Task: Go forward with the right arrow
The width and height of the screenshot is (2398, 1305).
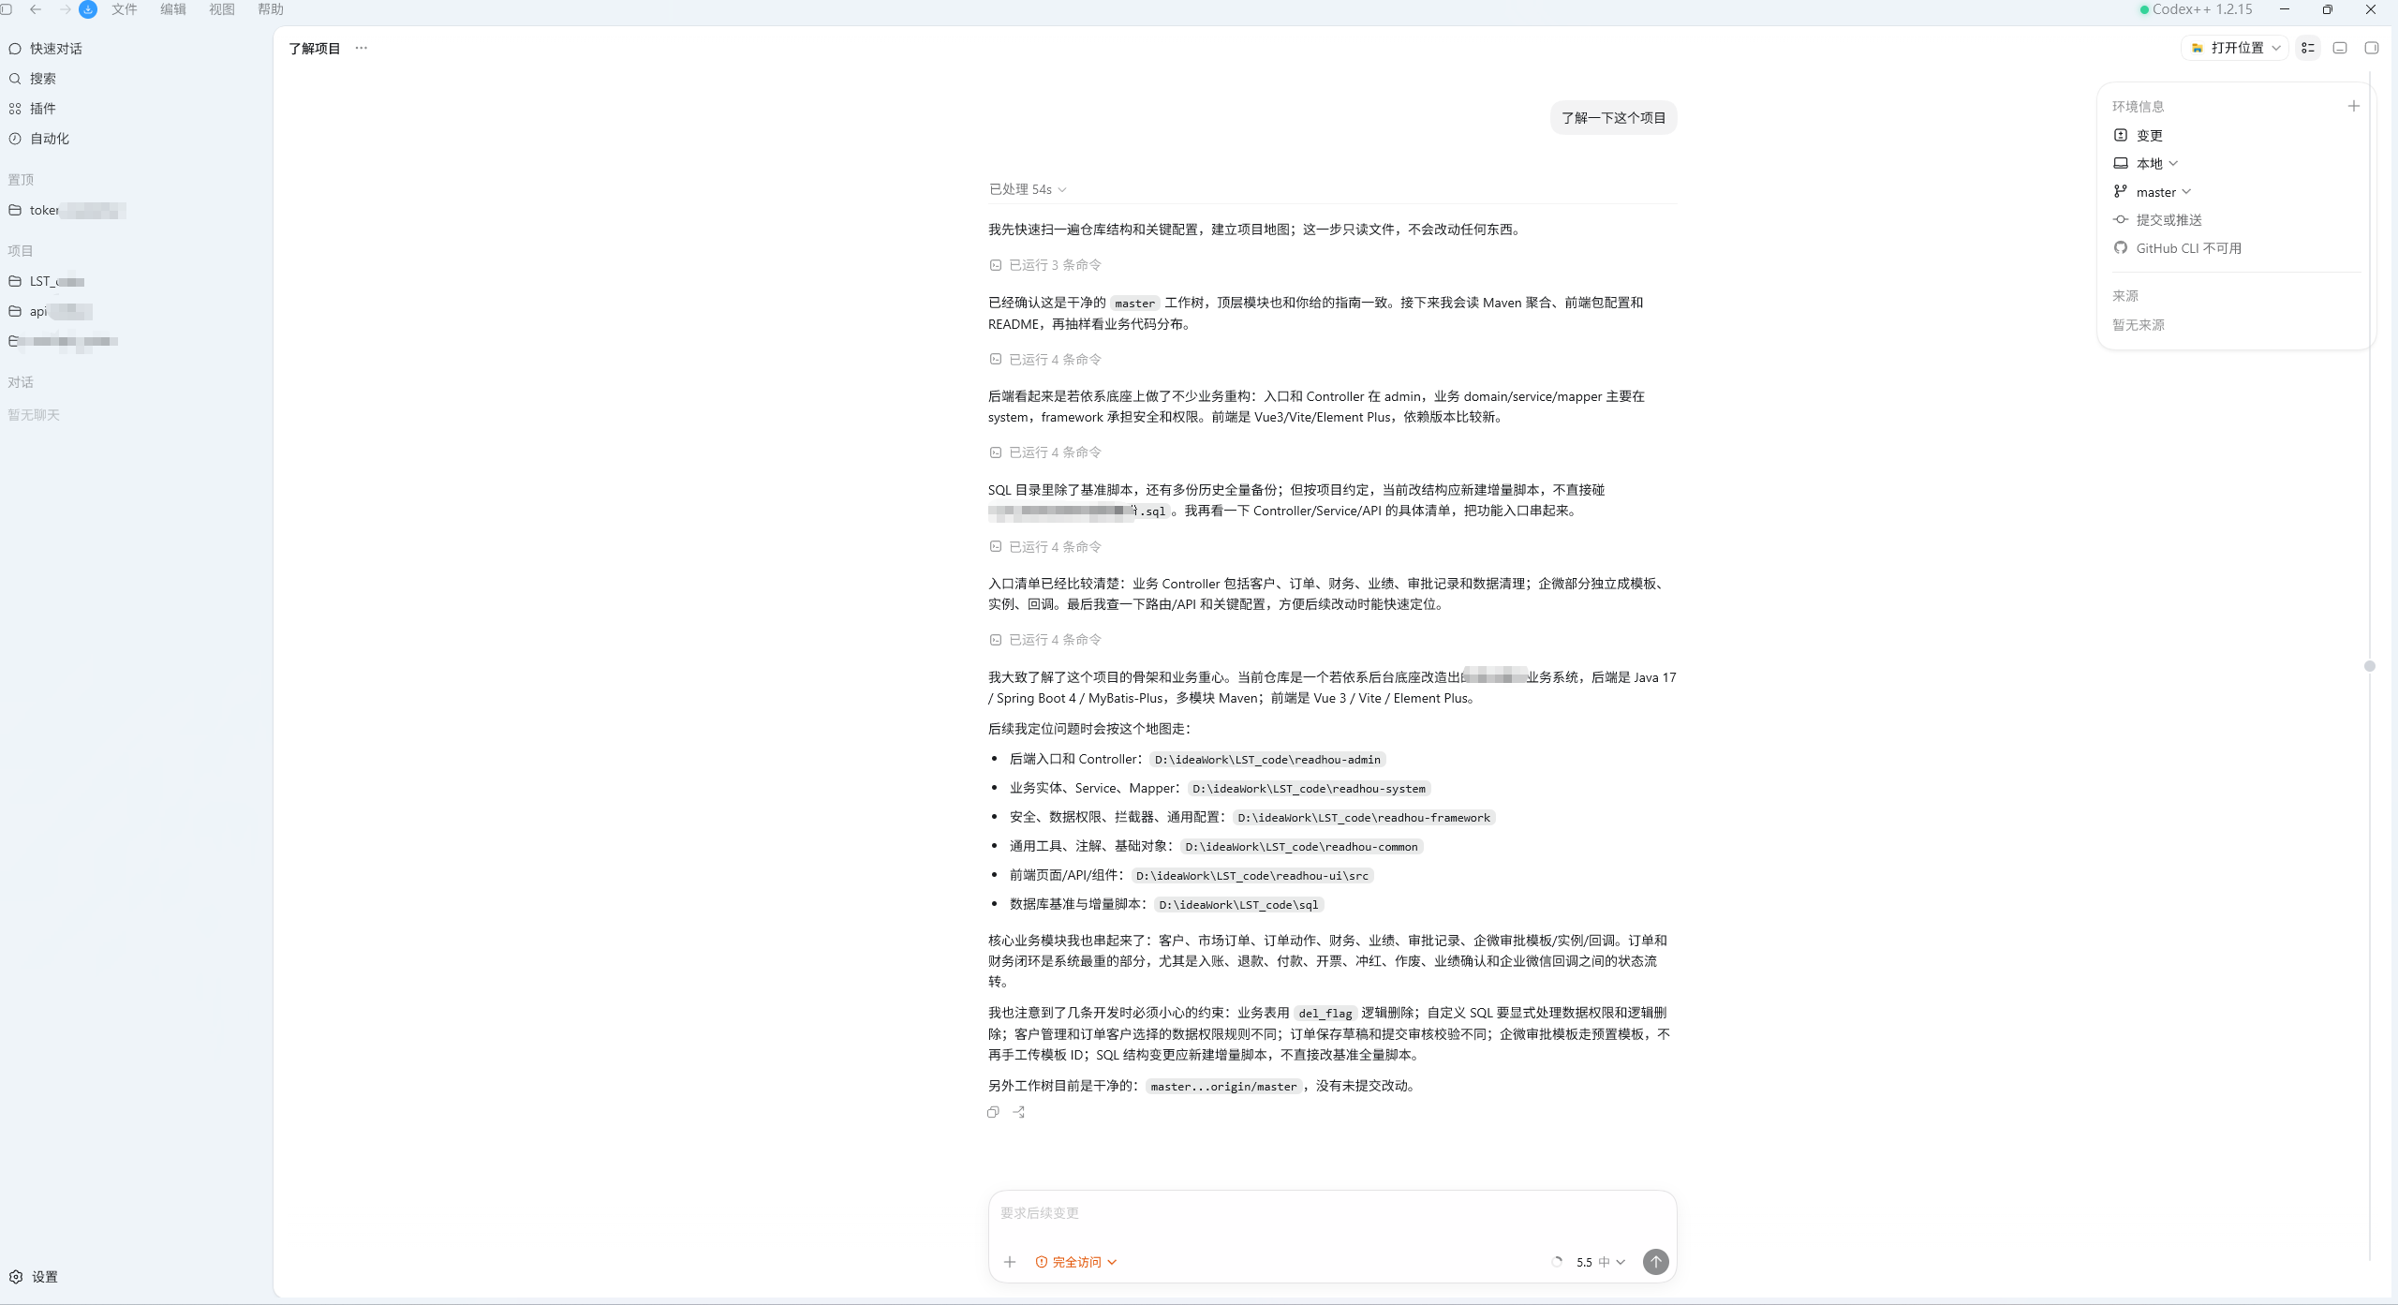Action: pos(65,9)
